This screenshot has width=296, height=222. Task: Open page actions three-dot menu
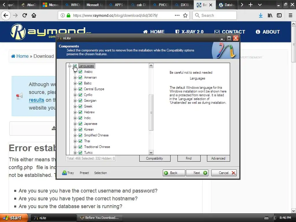click(x=177, y=15)
